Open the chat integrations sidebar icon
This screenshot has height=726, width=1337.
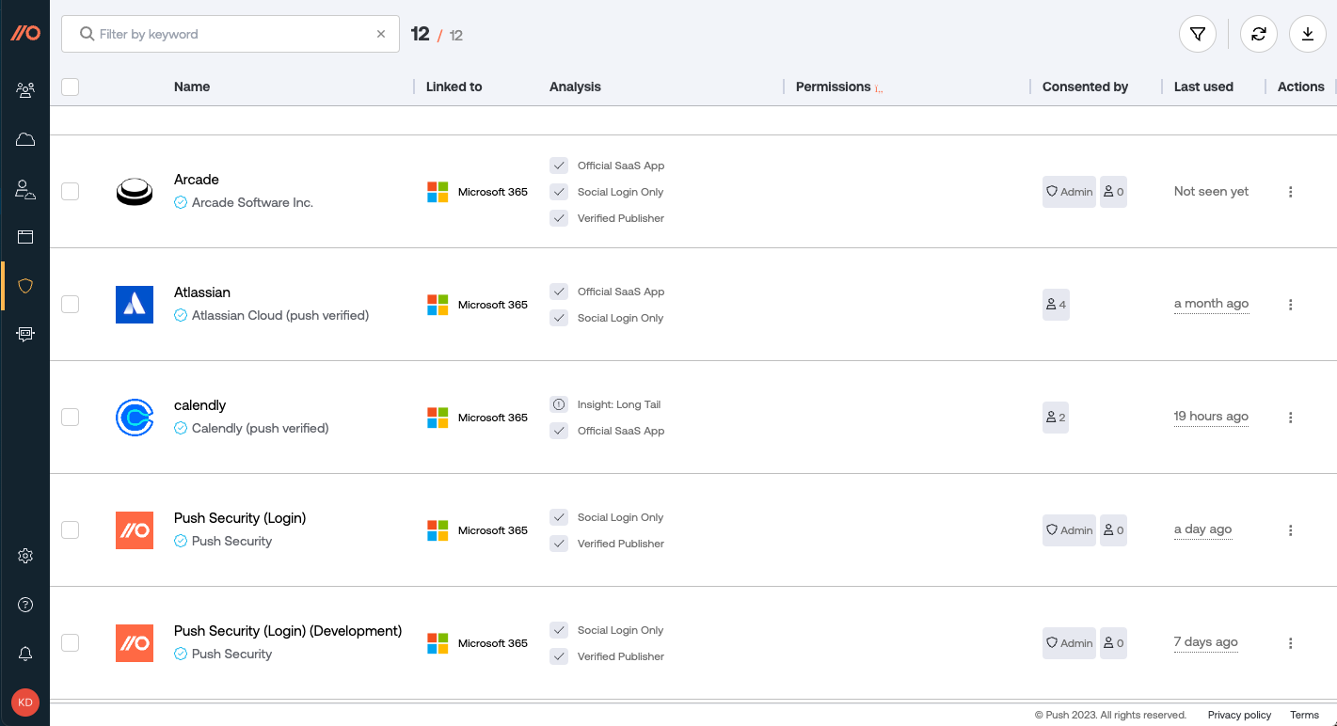[x=25, y=334]
